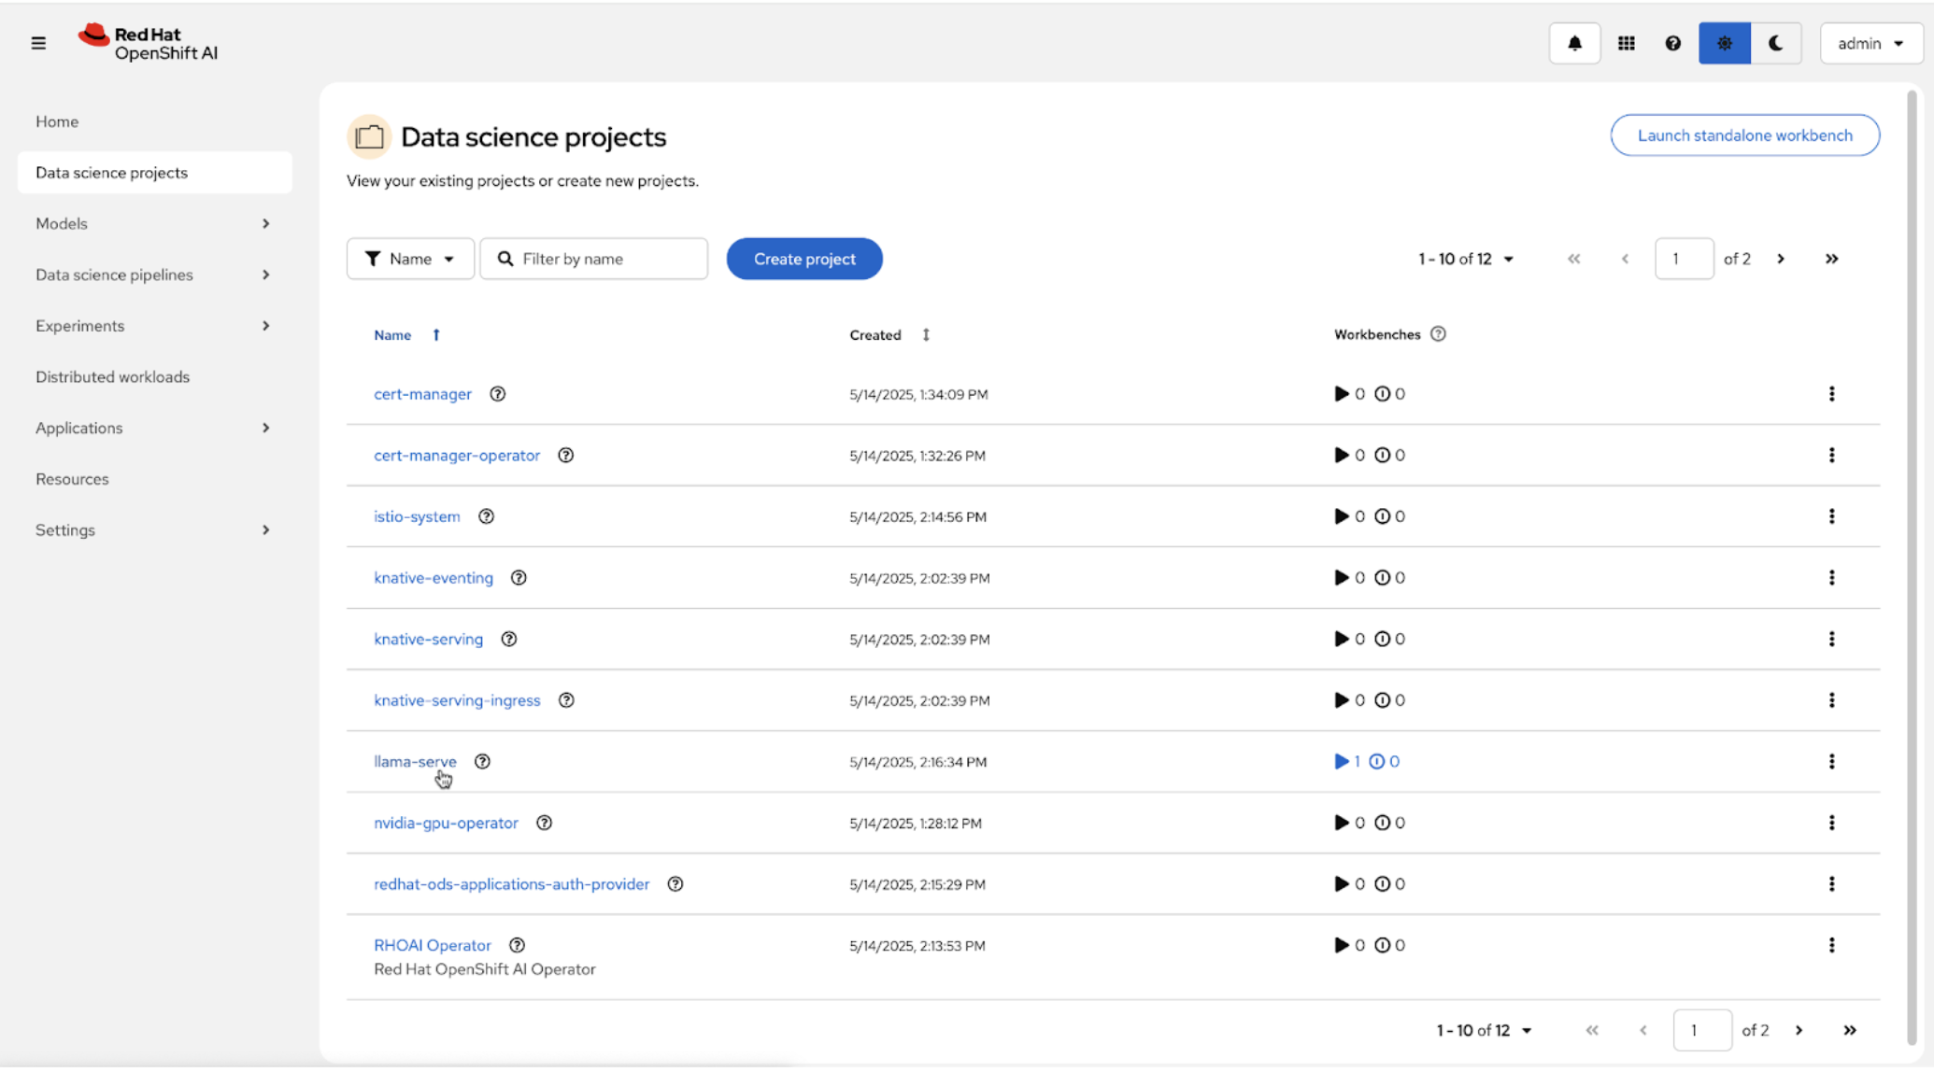Expand the Settings sidebar section
1934x1072 pixels.
154,529
